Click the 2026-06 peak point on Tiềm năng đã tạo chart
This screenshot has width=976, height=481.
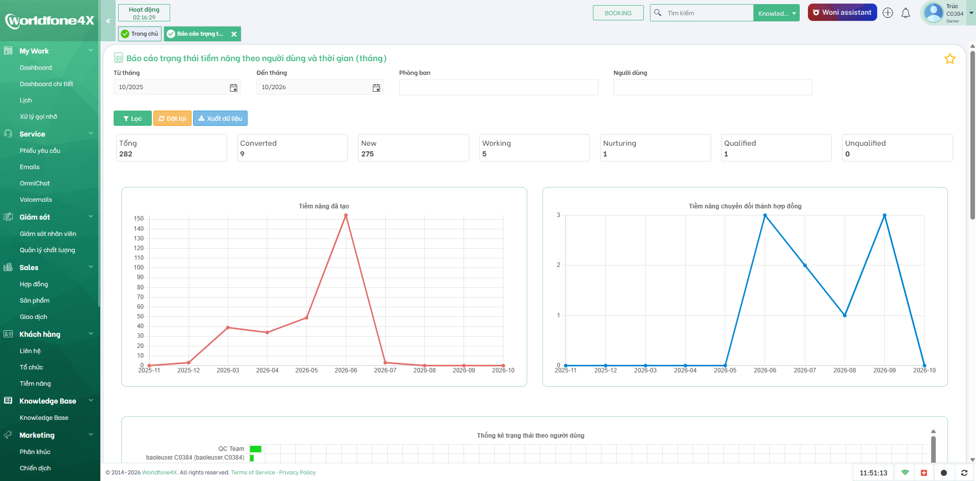[346, 216]
